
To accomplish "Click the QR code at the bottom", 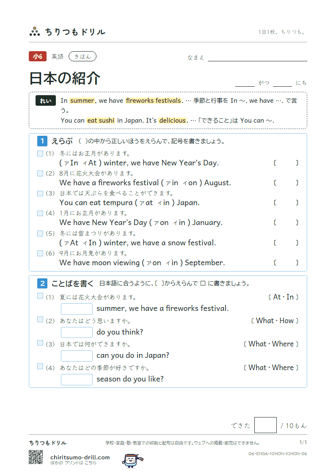I will click(36, 457).
